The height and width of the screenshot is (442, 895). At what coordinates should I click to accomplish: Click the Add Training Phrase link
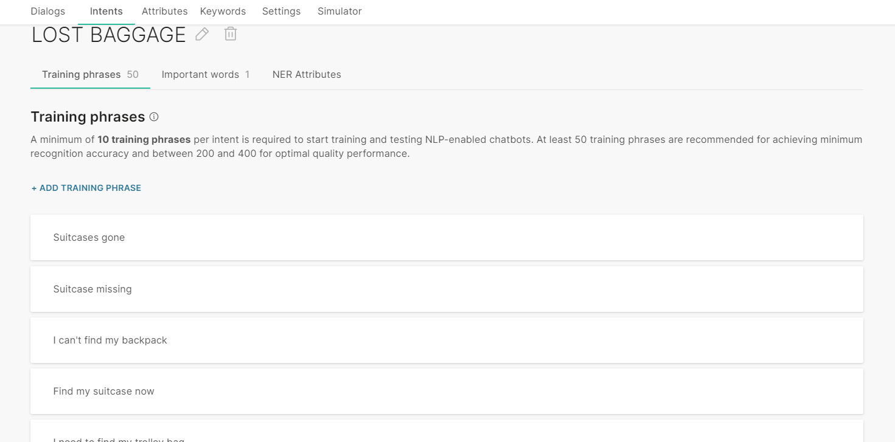pos(86,188)
